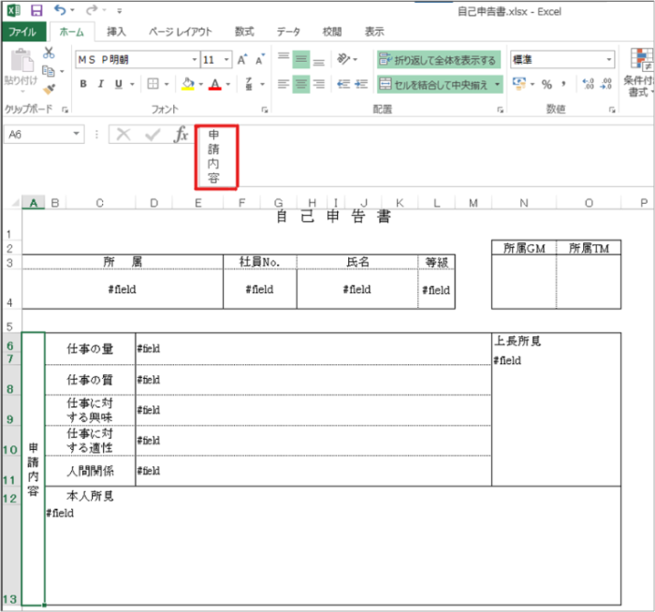Decrease decimal places
This screenshot has width=655, height=612.
606,84
